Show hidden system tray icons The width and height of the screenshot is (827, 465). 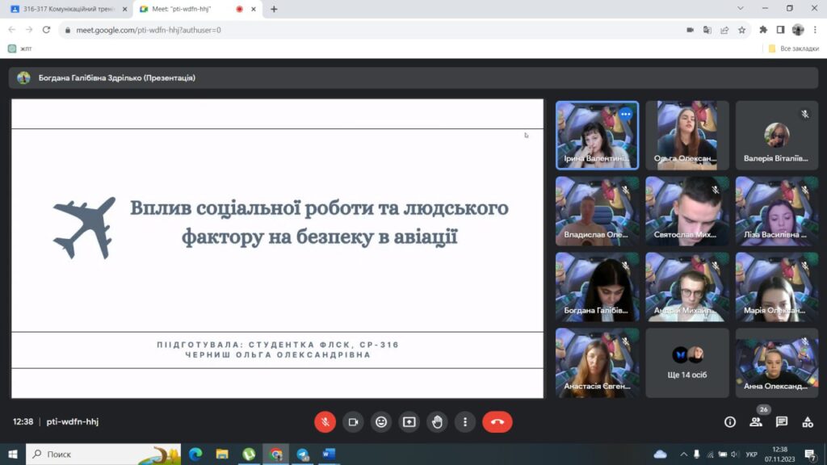coord(683,455)
